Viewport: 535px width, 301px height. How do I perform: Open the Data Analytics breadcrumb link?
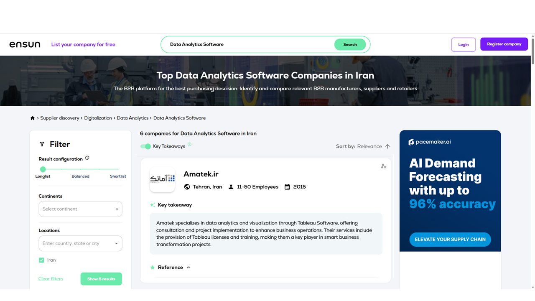click(x=132, y=118)
